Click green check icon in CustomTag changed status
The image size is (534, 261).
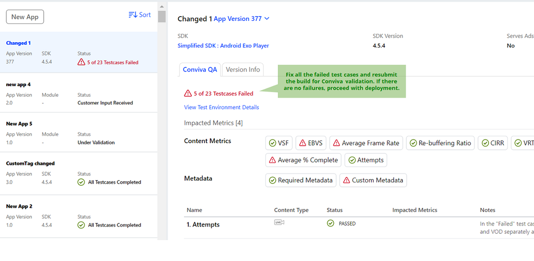(x=81, y=182)
